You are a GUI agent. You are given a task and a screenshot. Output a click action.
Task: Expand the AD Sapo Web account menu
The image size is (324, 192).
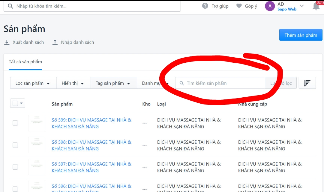302,6
